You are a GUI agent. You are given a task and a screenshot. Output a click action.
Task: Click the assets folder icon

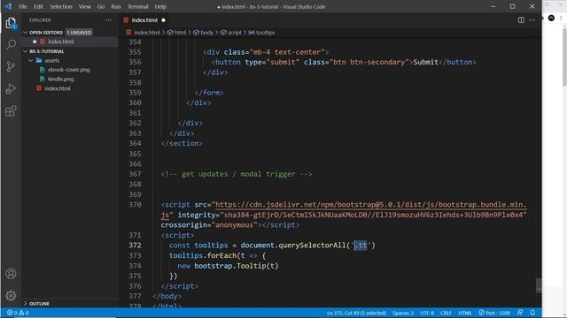(39, 61)
